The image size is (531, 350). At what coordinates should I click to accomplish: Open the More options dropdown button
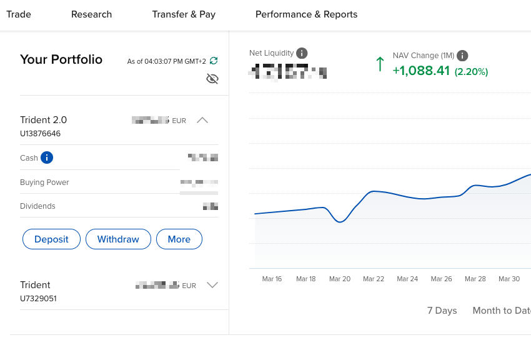(179, 239)
